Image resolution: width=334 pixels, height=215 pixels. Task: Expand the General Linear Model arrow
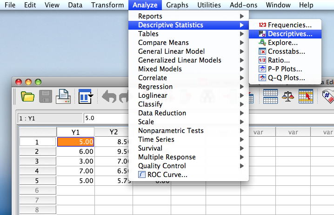tap(242, 51)
